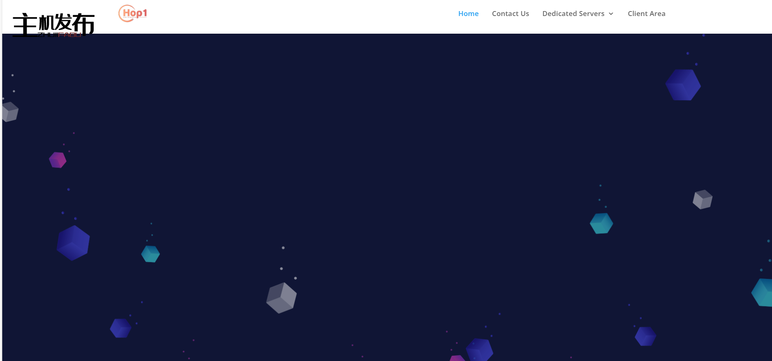
Task: Go to the Client Area
Action: click(x=646, y=14)
